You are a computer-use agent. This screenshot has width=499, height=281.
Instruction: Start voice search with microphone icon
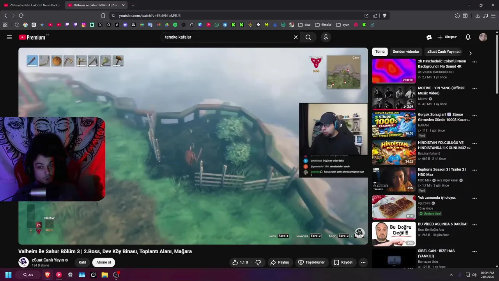point(326,37)
